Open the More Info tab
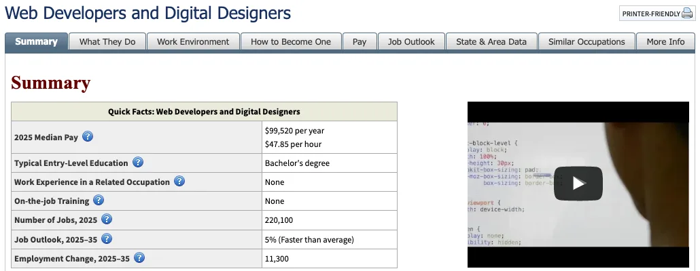Image resolution: width=700 pixels, height=271 pixels. [x=665, y=41]
